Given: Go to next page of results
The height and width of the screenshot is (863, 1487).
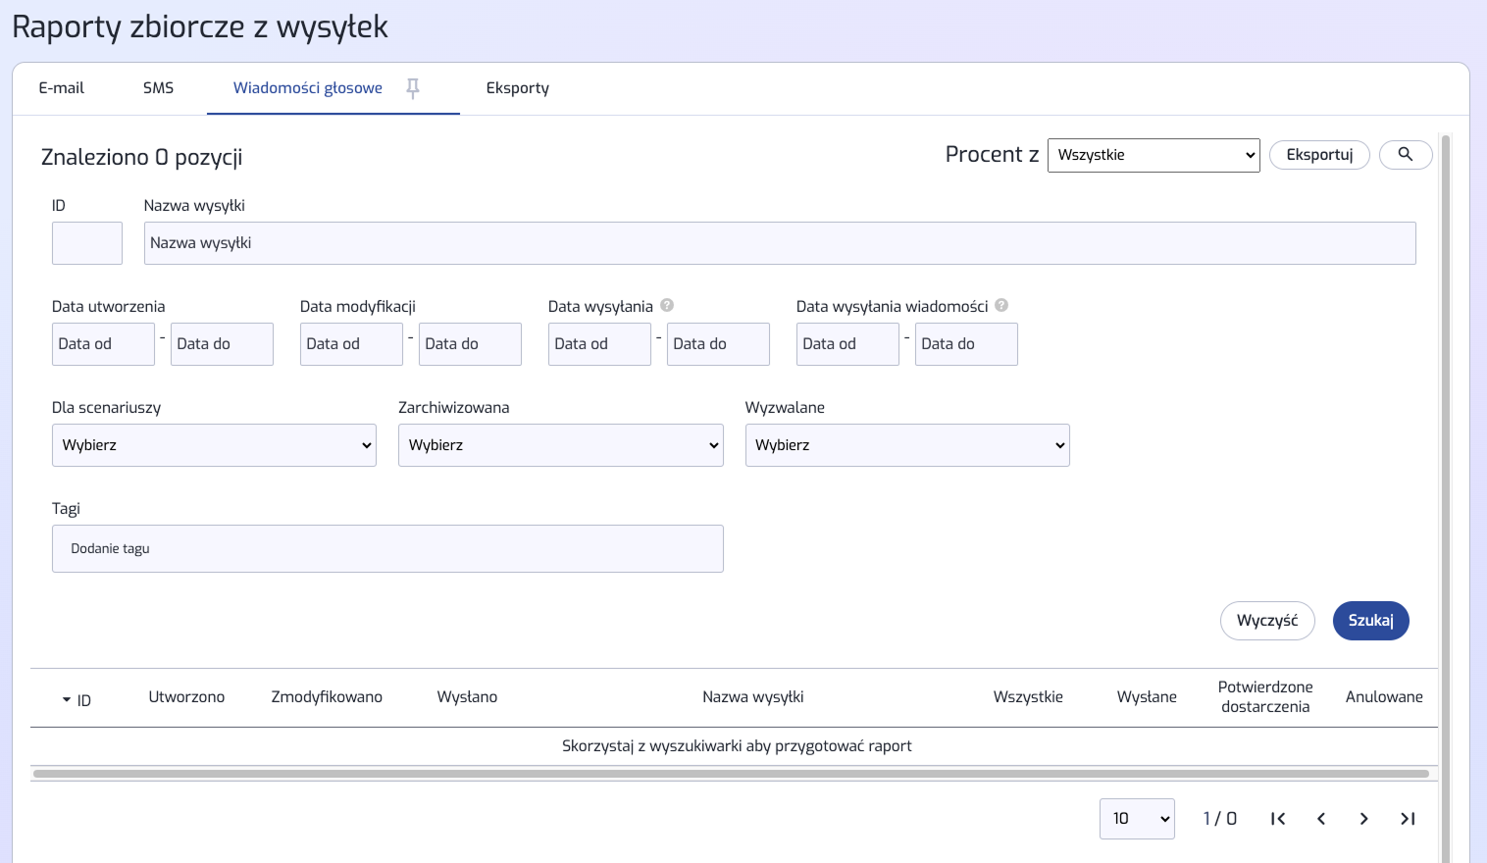Looking at the screenshot, I should [x=1363, y=819].
